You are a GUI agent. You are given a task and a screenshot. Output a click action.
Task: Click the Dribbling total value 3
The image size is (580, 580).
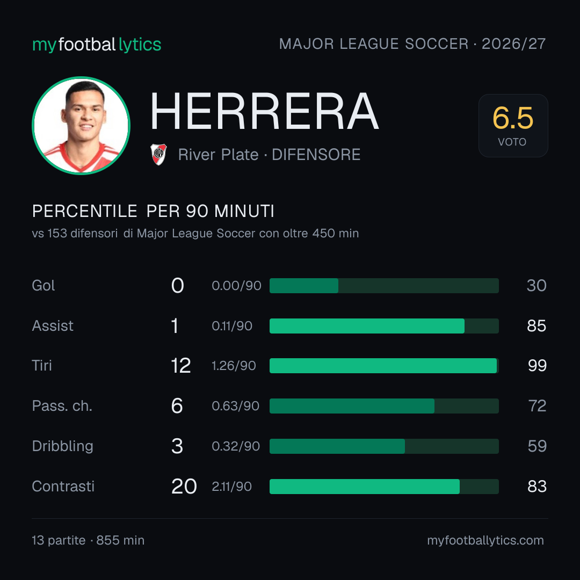177,446
